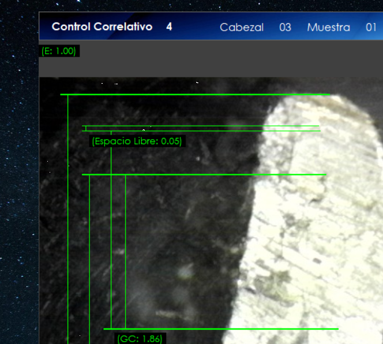Click the green E: 1.00 measurement tag
The width and height of the screenshot is (383, 344).
click(x=59, y=51)
